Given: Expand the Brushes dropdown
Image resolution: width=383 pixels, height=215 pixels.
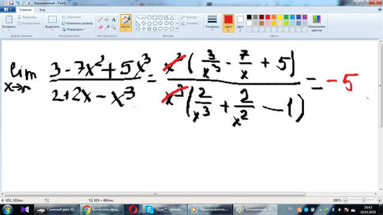Looking at the screenshot, I should 126,30.
